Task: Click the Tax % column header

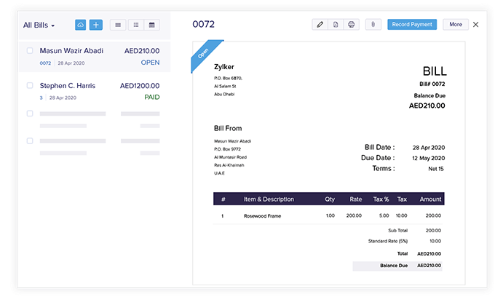Action: (381, 199)
